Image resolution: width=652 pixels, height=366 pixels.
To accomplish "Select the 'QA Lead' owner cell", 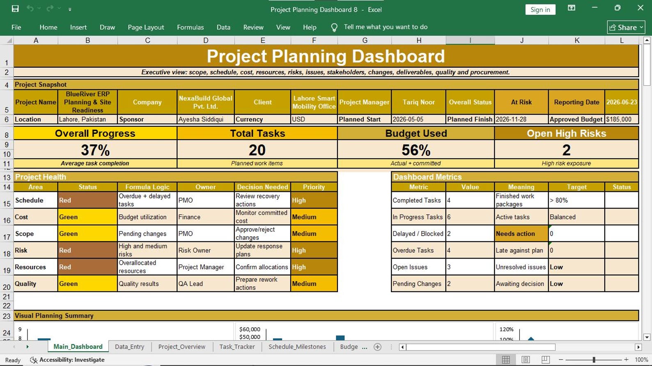I will click(206, 284).
